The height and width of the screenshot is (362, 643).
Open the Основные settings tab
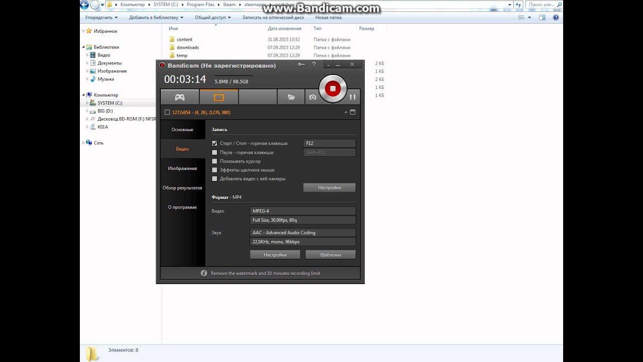coord(182,130)
